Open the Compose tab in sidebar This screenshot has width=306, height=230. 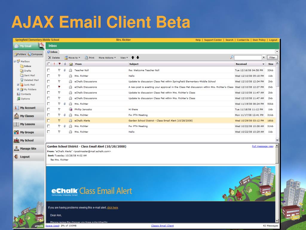tap(35, 54)
